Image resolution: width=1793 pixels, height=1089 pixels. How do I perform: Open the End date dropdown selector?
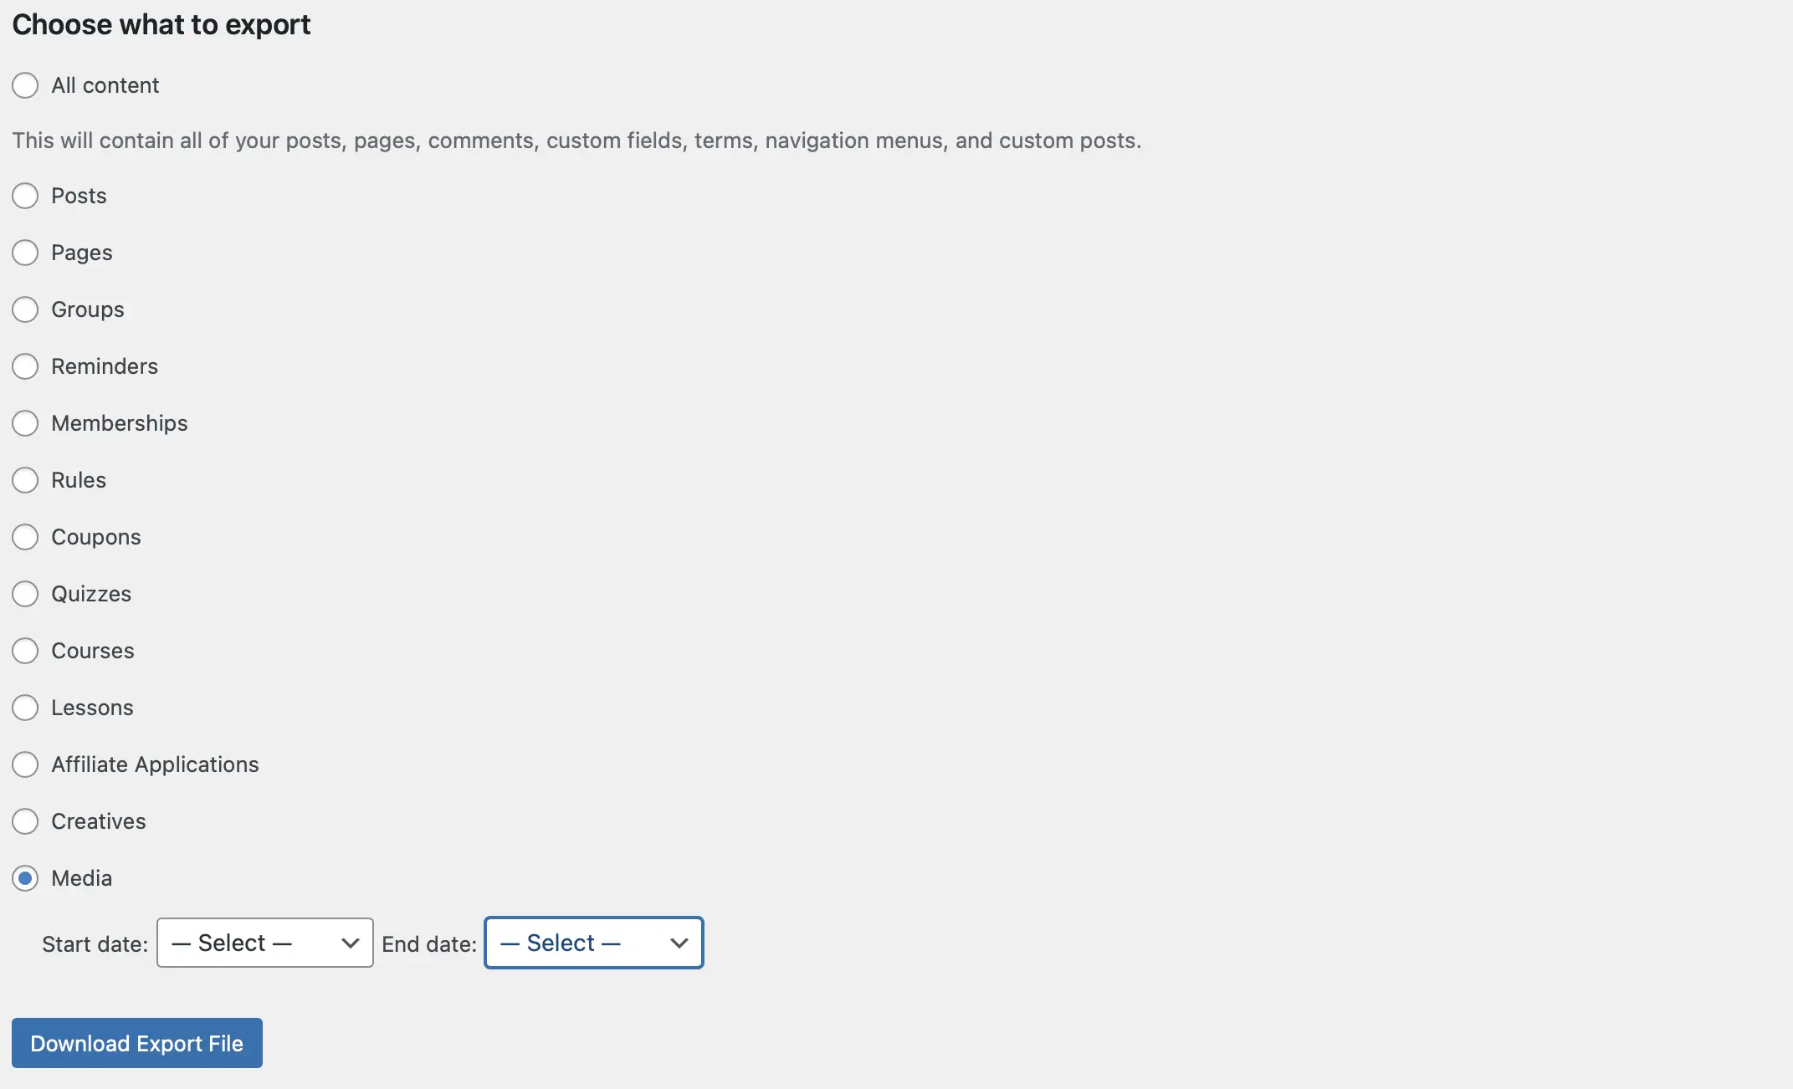click(593, 942)
